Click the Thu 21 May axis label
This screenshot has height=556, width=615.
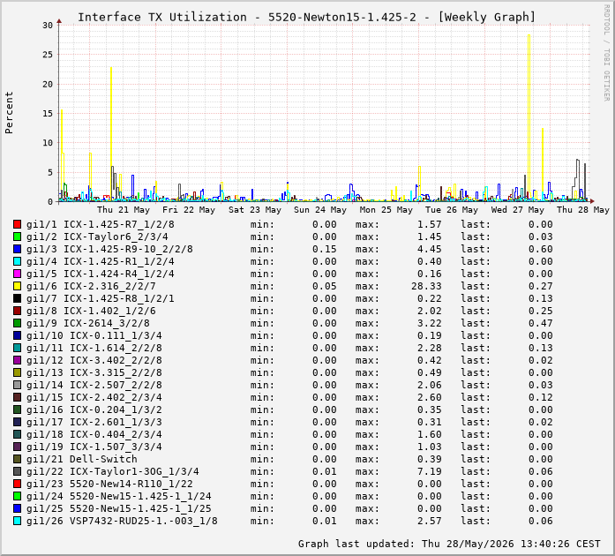pyautogui.click(x=124, y=210)
